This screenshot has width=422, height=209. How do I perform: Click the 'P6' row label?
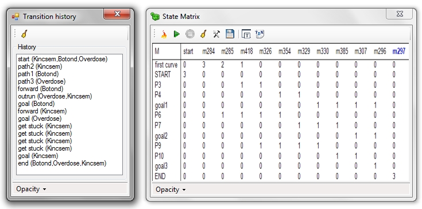coord(158,115)
